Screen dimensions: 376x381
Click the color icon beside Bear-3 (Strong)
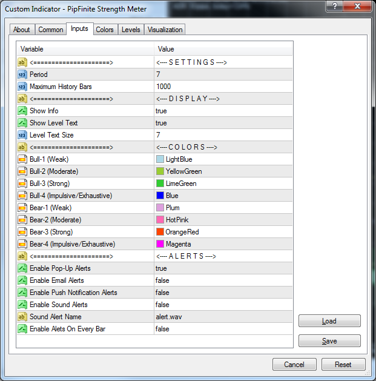point(22,232)
